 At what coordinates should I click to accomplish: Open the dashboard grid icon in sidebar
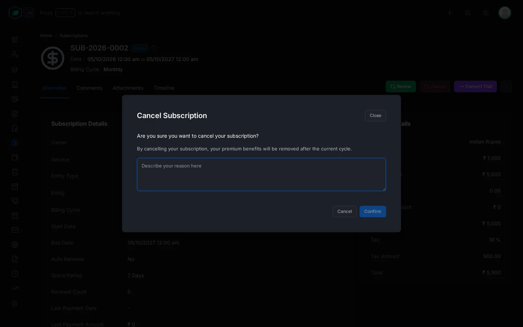(15, 40)
